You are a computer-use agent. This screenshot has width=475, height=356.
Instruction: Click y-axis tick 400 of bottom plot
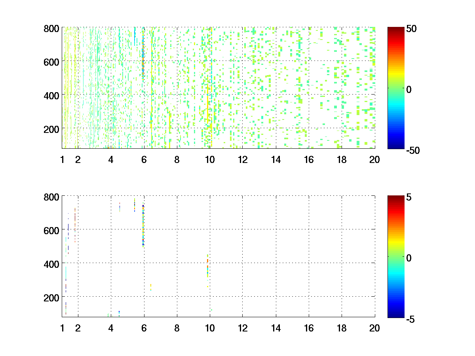point(52,263)
